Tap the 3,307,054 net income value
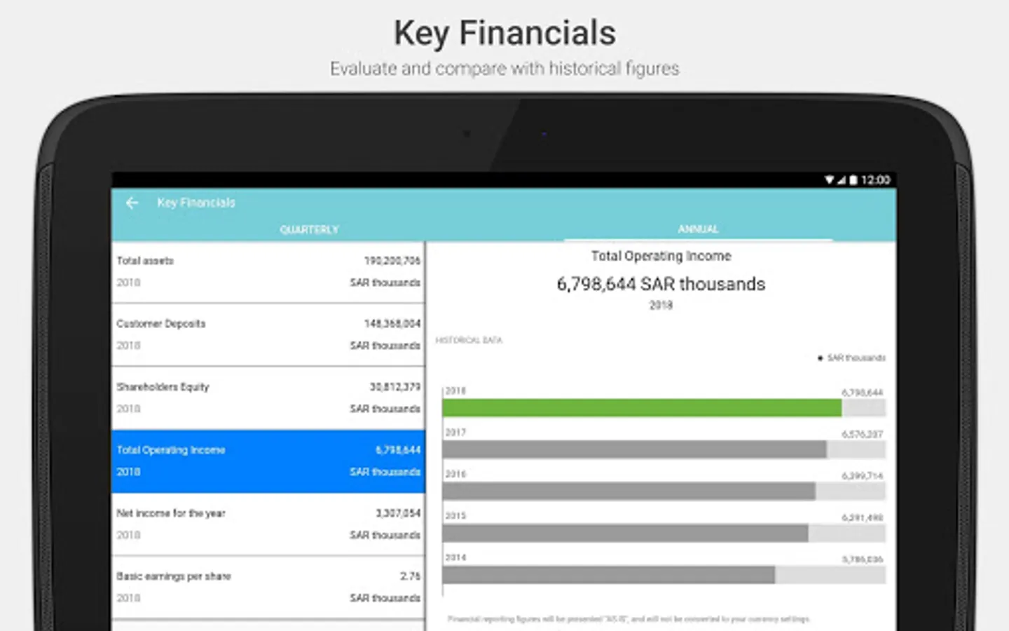Viewport: 1009px width, 631px height. [398, 513]
